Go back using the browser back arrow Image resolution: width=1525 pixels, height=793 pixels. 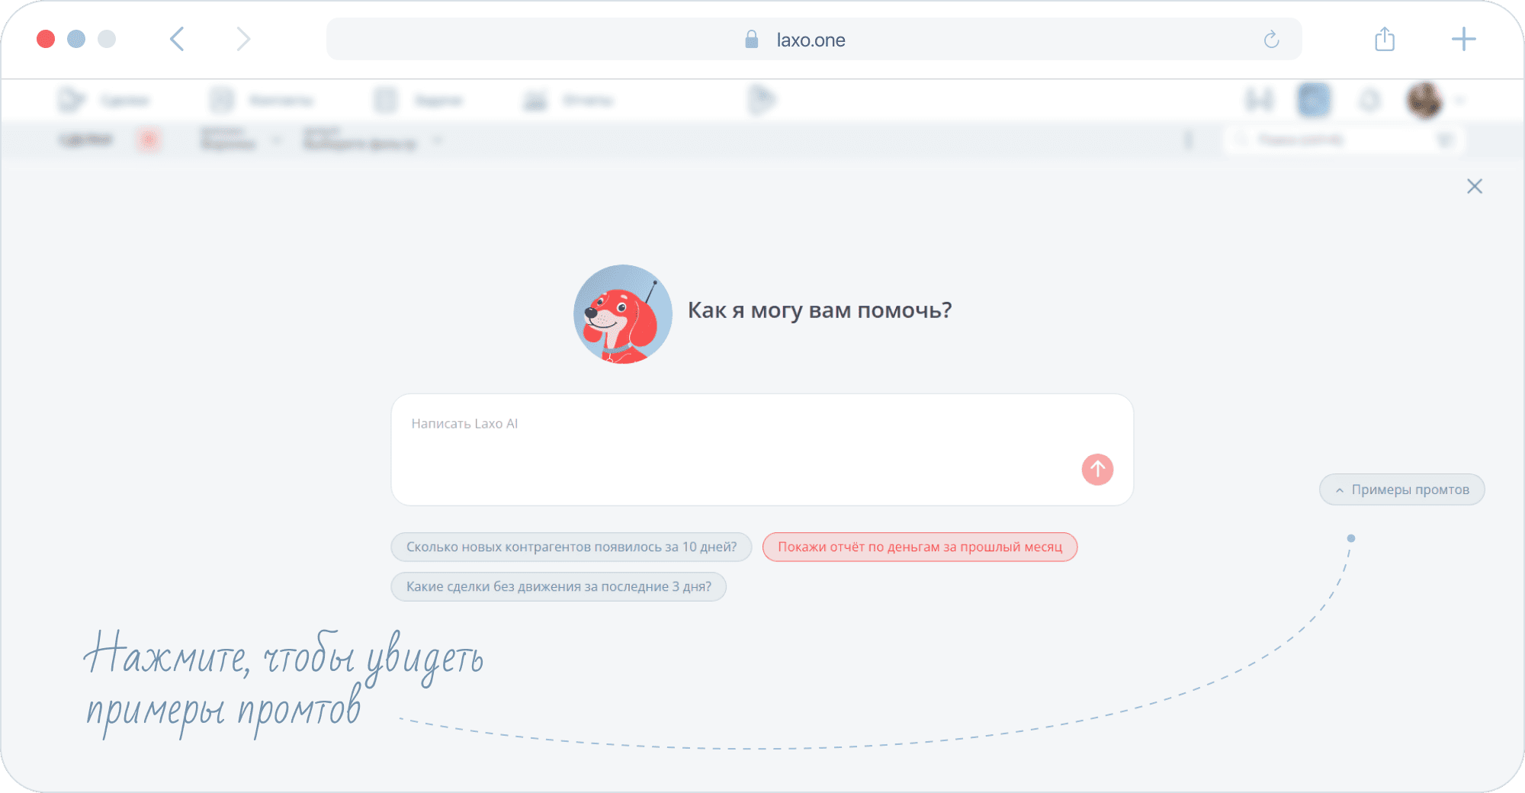pos(177,39)
